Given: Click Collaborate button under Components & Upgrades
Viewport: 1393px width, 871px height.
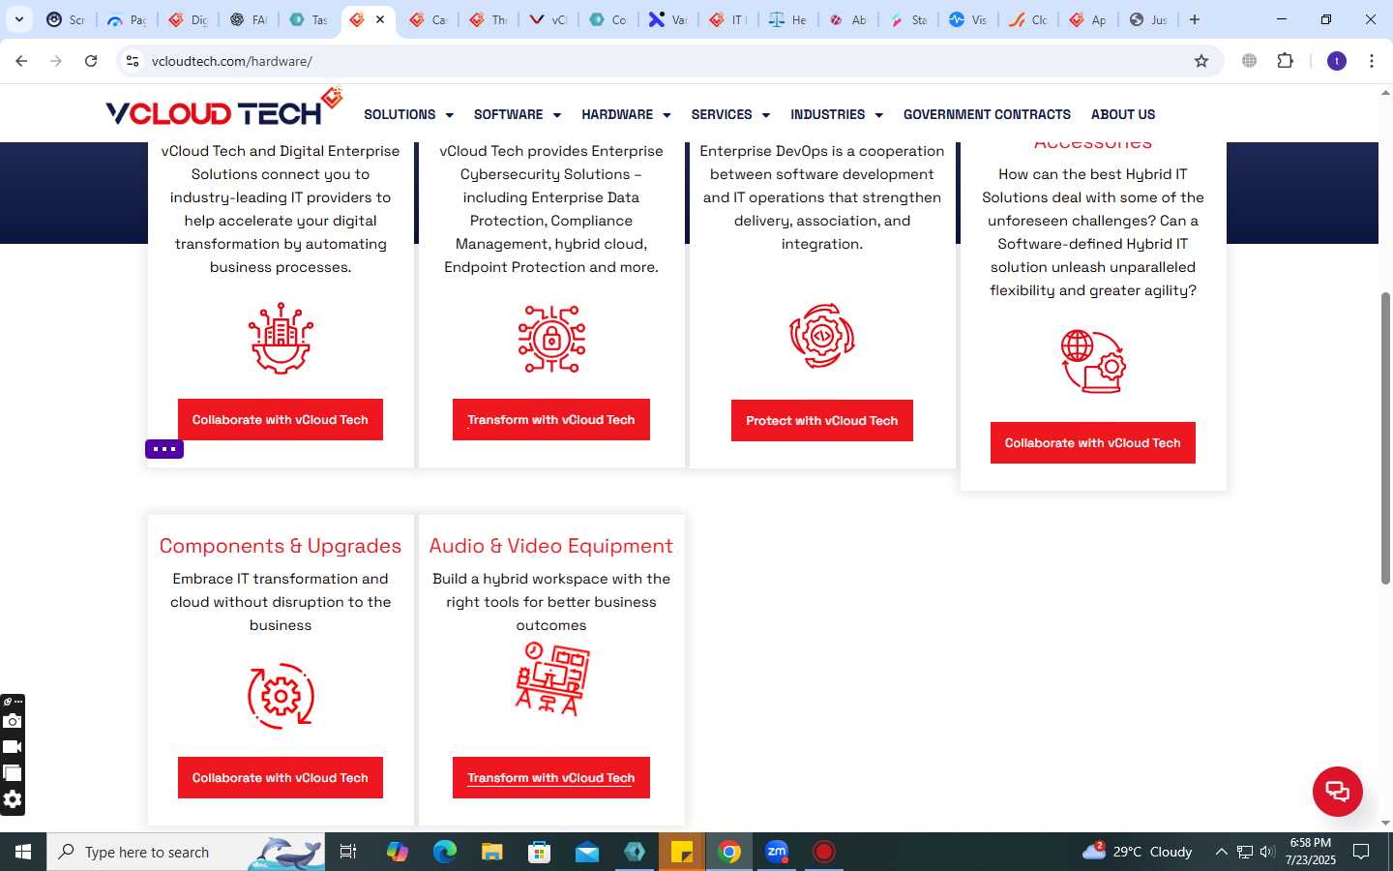Looking at the screenshot, I should pyautogui.click(x=281, y=777).
